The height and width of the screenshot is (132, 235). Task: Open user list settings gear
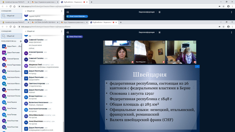(21, 41)
